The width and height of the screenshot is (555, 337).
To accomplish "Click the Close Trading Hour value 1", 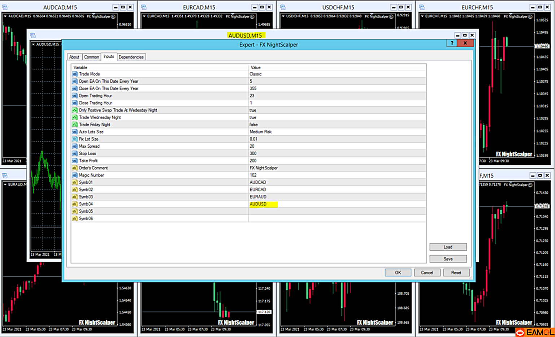I will (251, 103).
